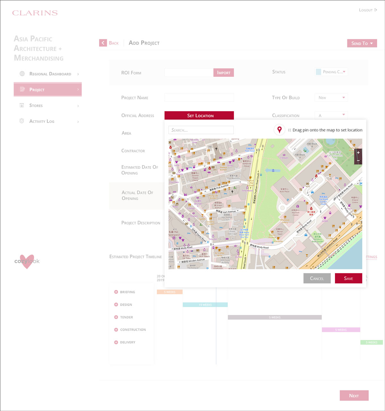This screenshot has width=385, height=411.
Task: Open the Activity Log menu item
Action: [47, 121]
